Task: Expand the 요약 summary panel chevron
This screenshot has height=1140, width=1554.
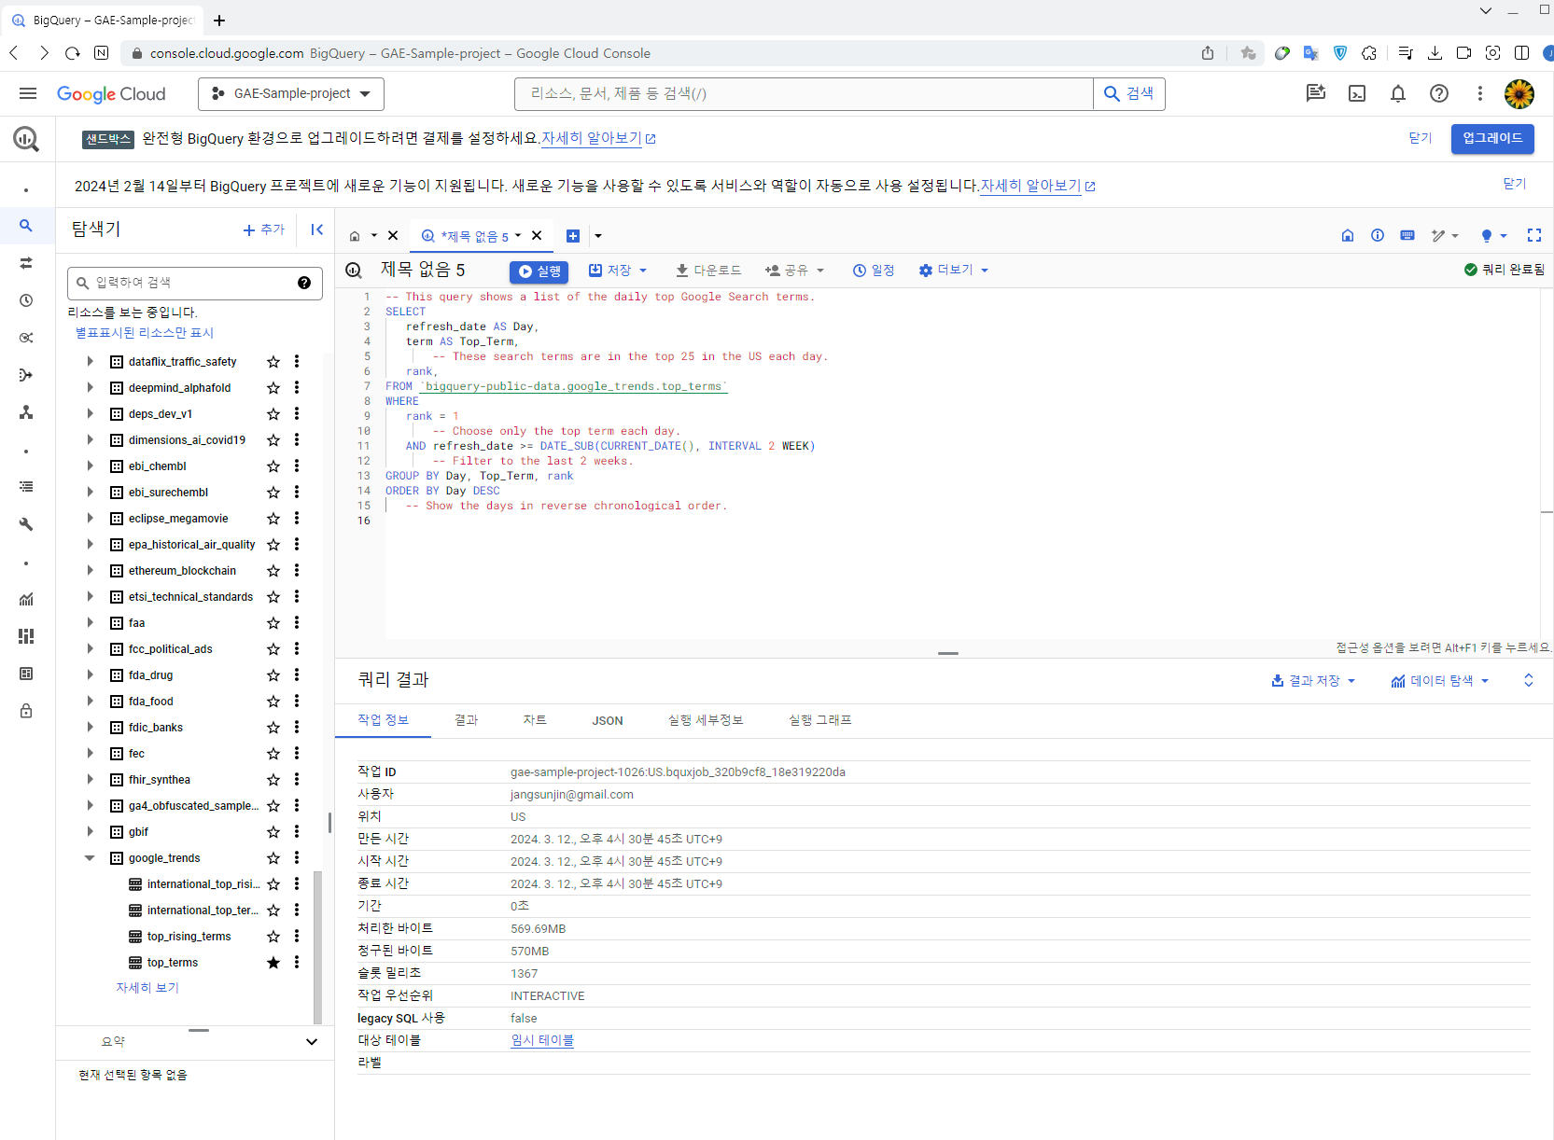Action: [312, 1042]
